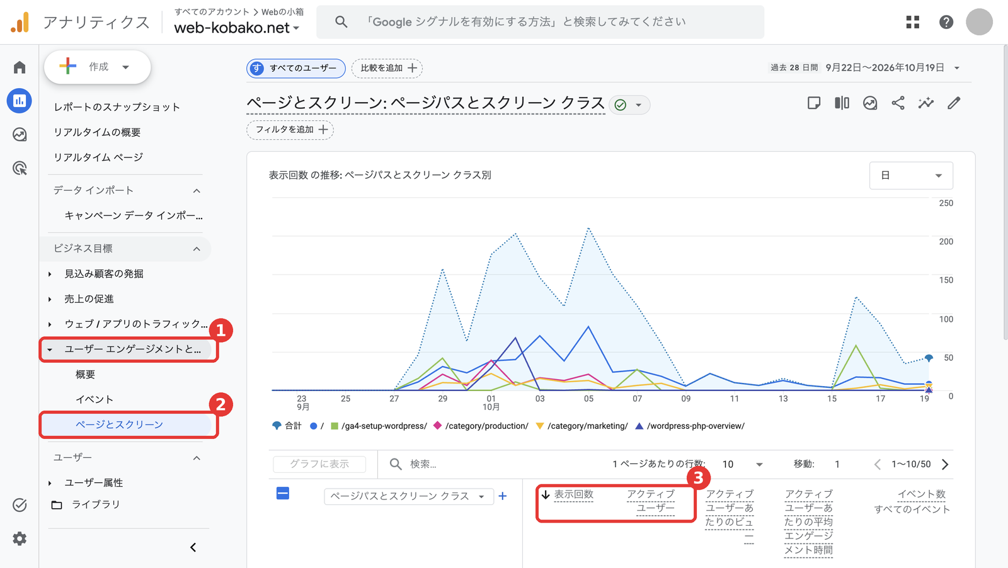This screenshot has height=568, width=1008.
Task: Click the plus to add a dimension
Action: pos(503,496)
